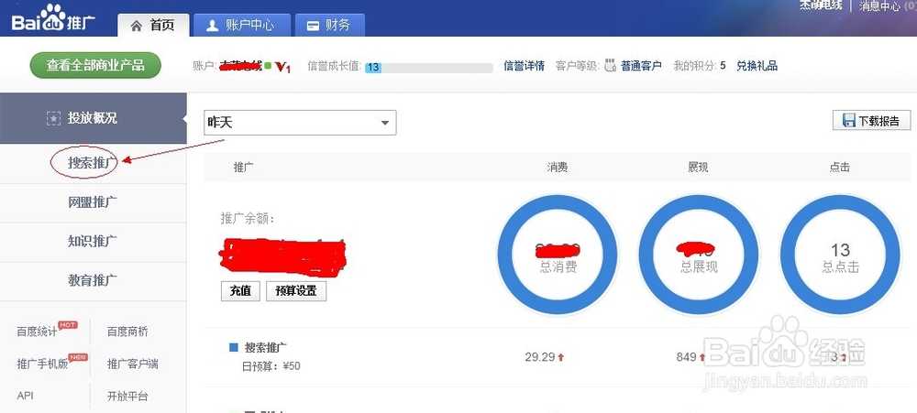Click the 展现 column header

click(x=698, y=168)
